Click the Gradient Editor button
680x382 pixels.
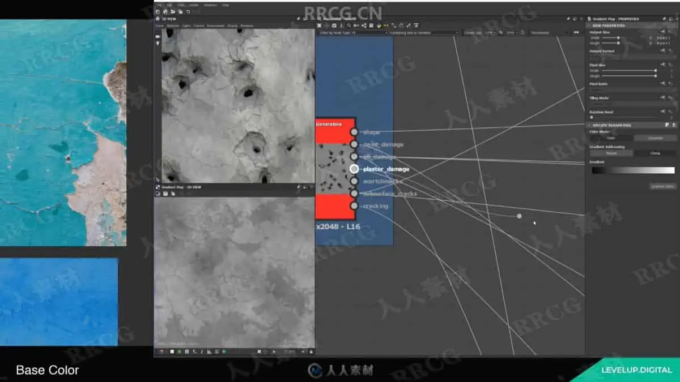pos(663,186)
